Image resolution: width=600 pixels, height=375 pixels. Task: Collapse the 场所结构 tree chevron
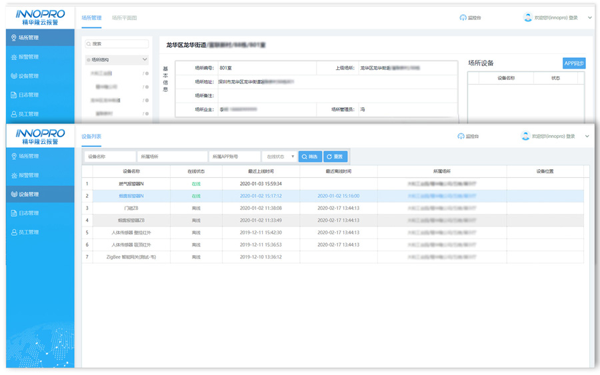(145, 60)
